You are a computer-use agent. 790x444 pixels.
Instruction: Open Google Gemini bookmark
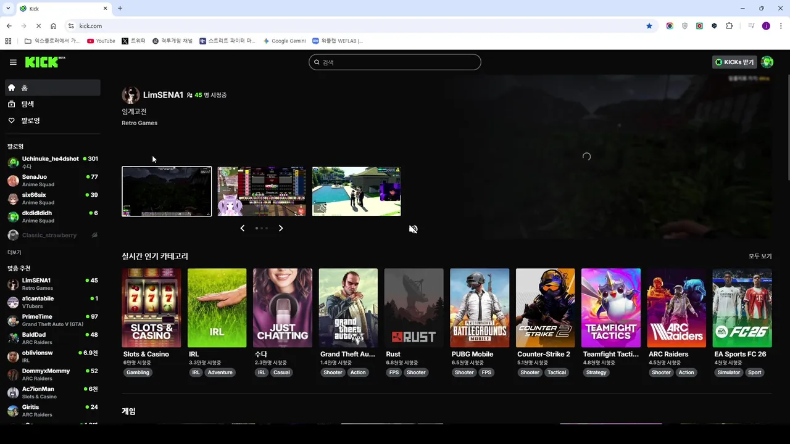284,41
